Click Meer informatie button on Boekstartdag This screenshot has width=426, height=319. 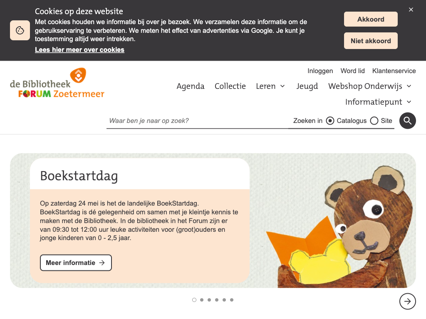click(x=76, y=263)
